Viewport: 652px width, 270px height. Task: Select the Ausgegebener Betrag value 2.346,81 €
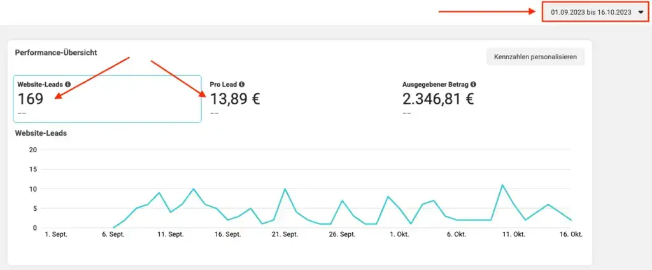(x=438, y=99)
